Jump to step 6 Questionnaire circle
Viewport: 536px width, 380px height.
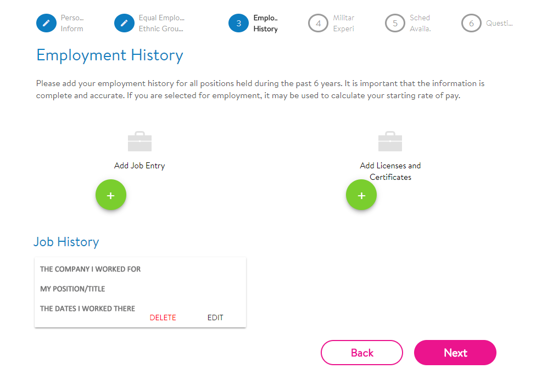pos(471,23)
